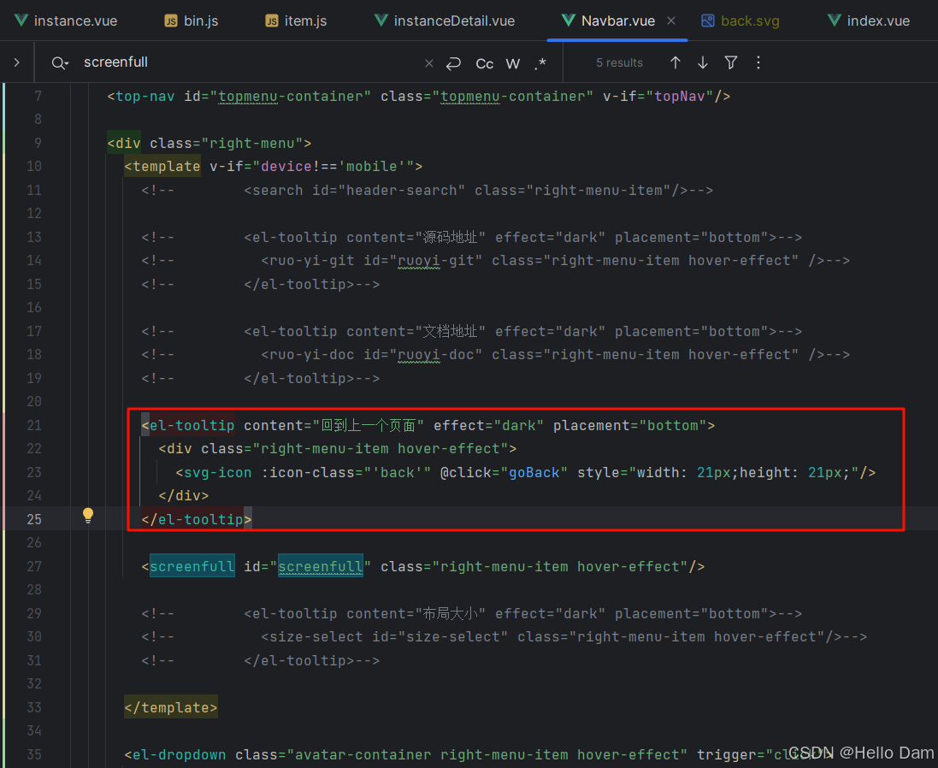Click the goBack method reference

[x=534, y=473]
